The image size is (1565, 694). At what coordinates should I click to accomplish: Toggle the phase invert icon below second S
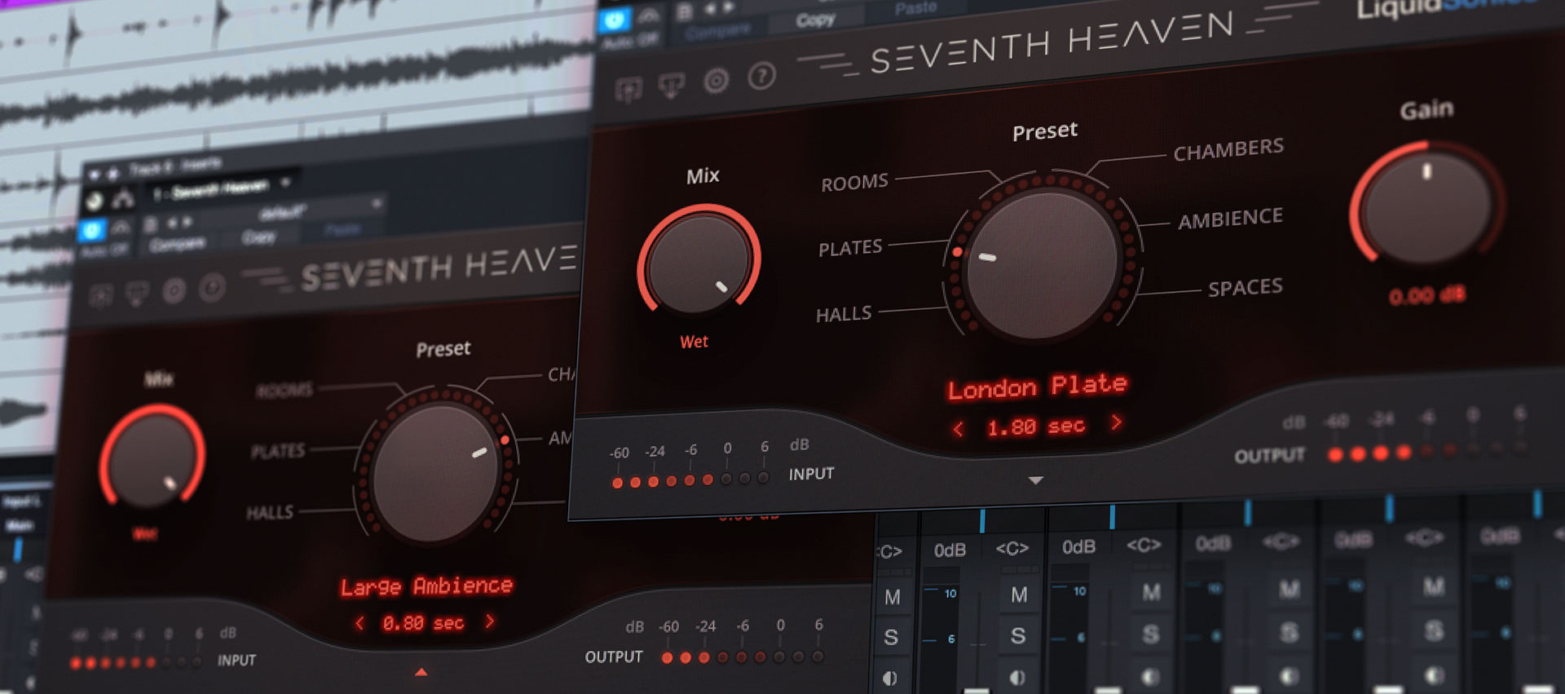(x=1017, y=677)
